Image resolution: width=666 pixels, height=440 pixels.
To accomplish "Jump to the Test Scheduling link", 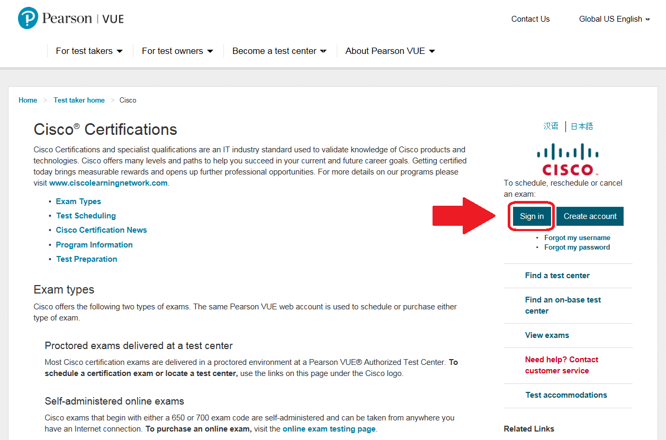I will pos(86,216).
